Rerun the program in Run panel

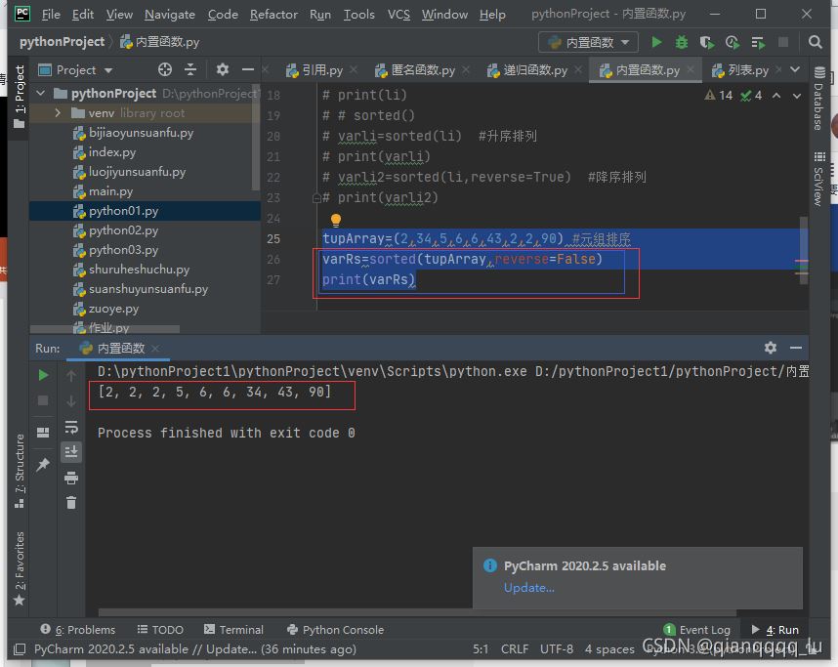click(x=43, y=375)
